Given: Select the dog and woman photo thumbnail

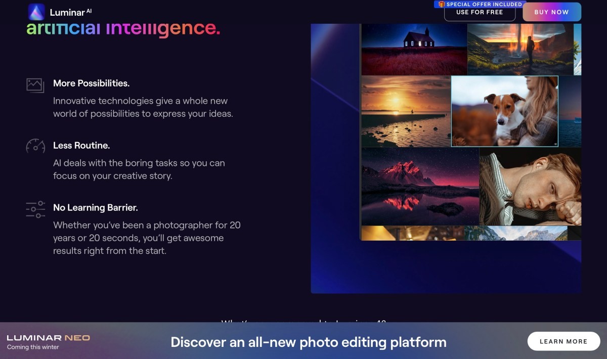Looking at the screenshot, I should pos(504,111).
